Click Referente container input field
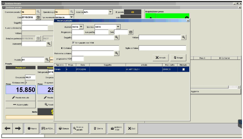Screen dimensions: 243x139 pyautogui.click(x=93, y=53)
